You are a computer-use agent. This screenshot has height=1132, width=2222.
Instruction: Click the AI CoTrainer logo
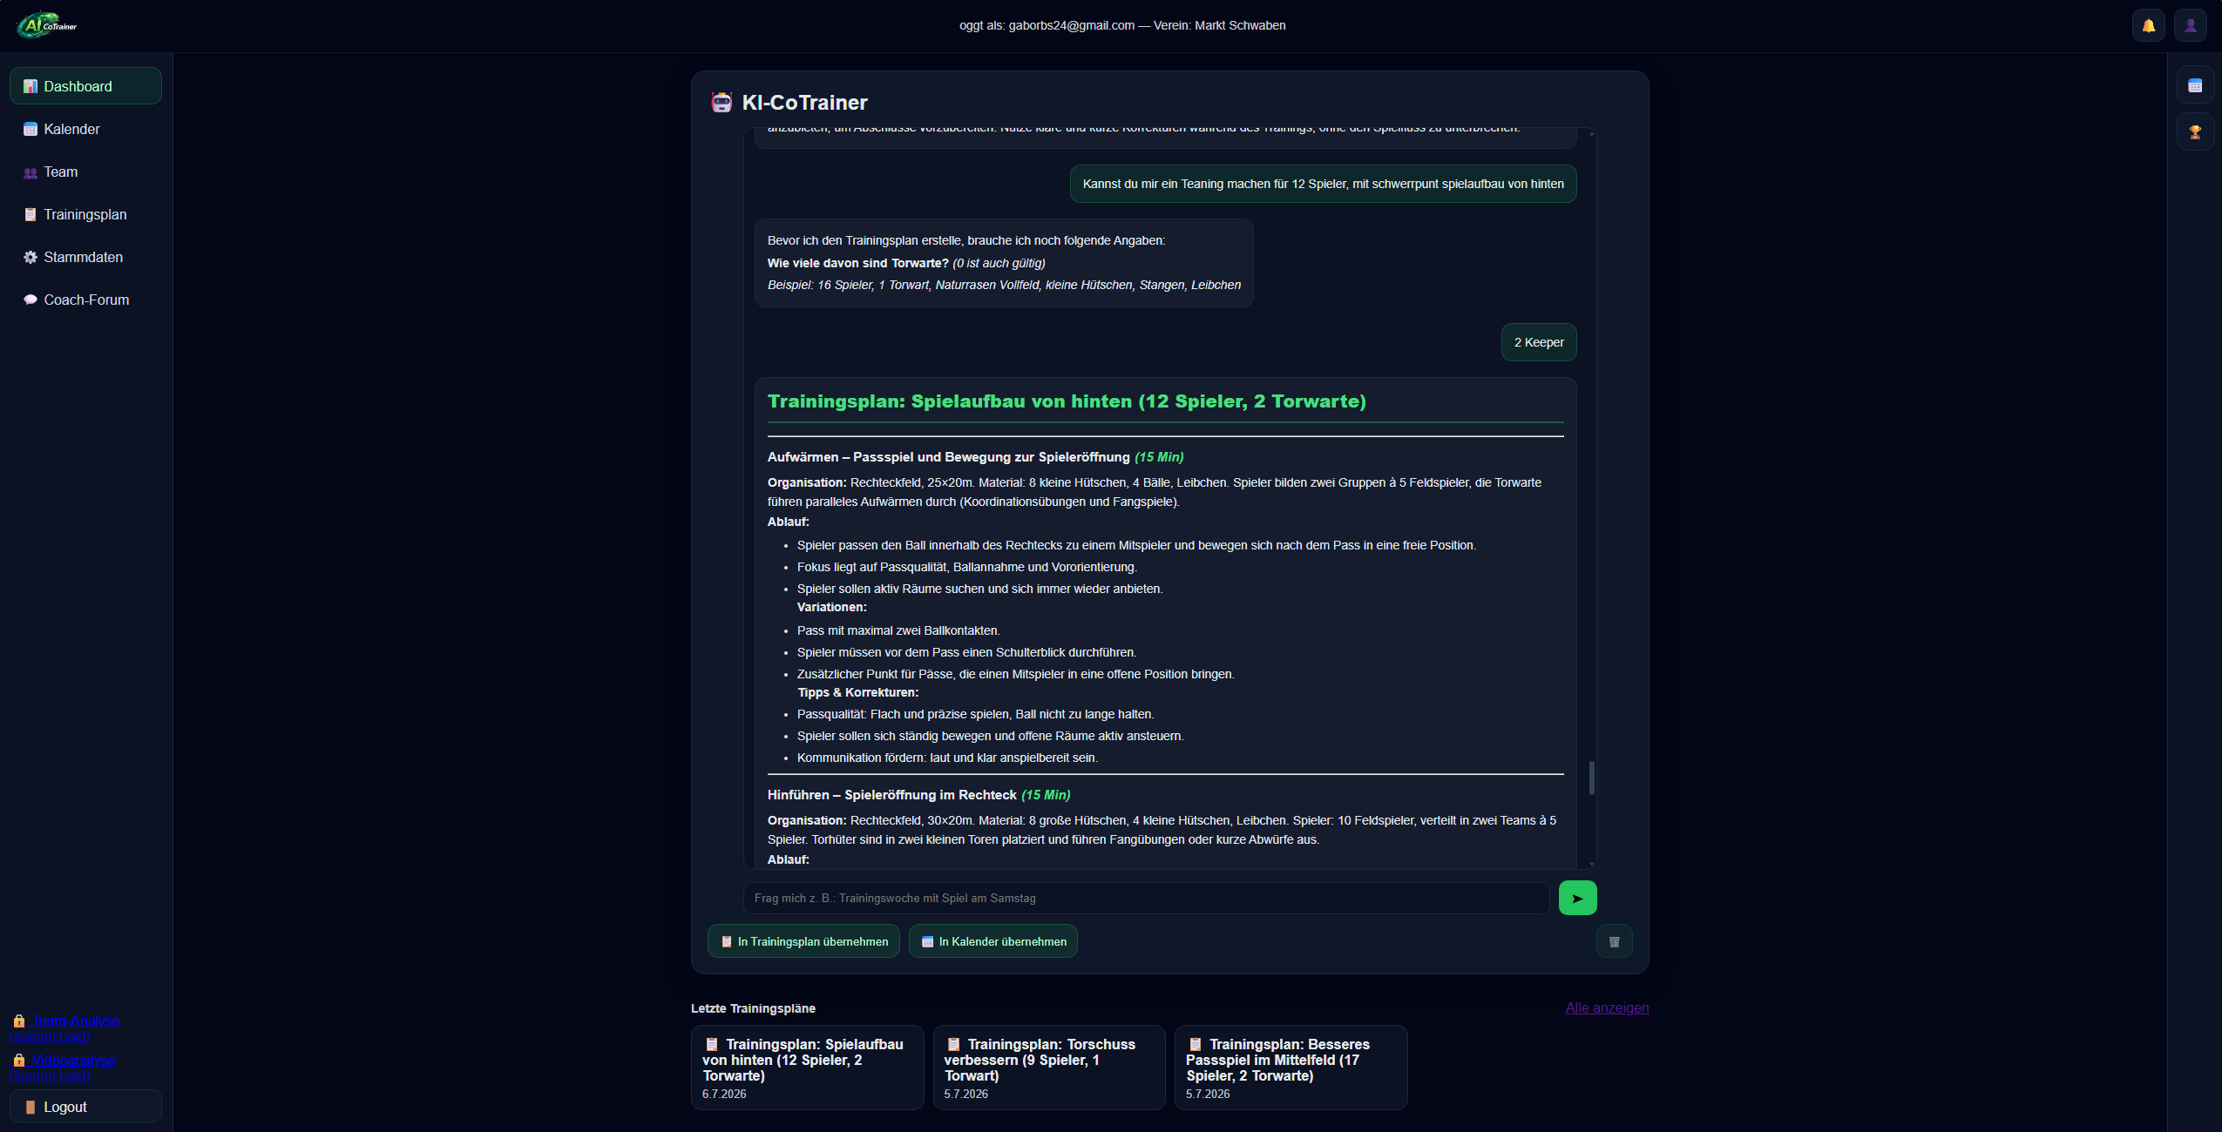pos(47,25)
